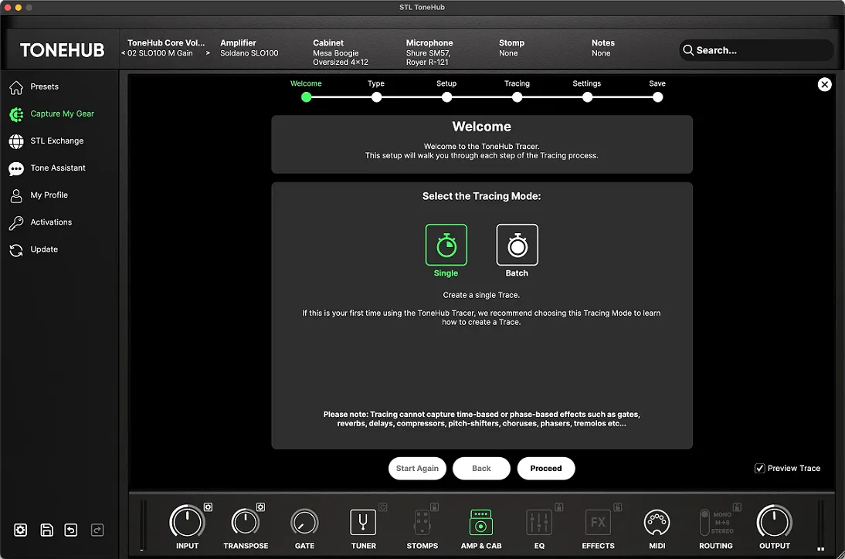
Task: Jump to the Tracing step
Action: (x=517, y=97)
